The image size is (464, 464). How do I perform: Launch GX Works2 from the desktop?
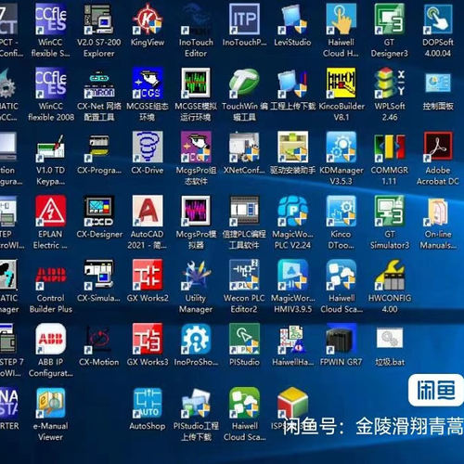(x=148, y=275)
